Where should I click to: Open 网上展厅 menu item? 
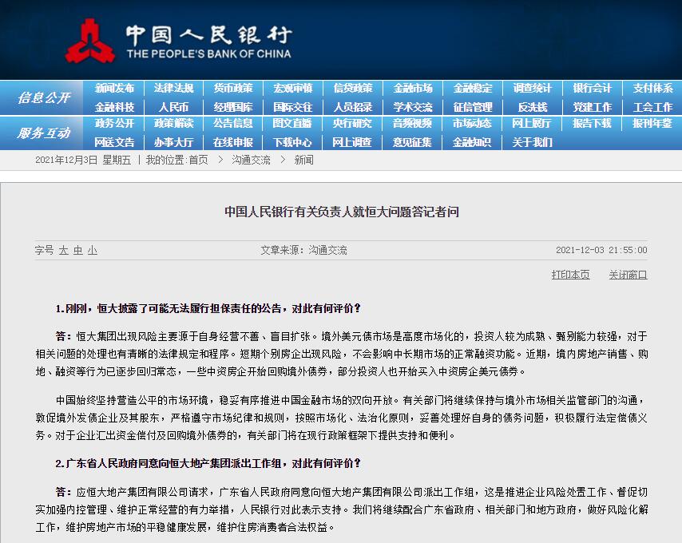pyautogui.click(x=532, y=124)
